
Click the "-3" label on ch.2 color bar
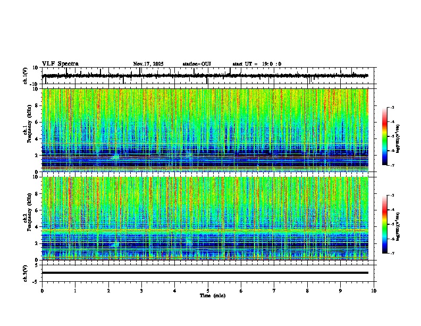point(392,195)
